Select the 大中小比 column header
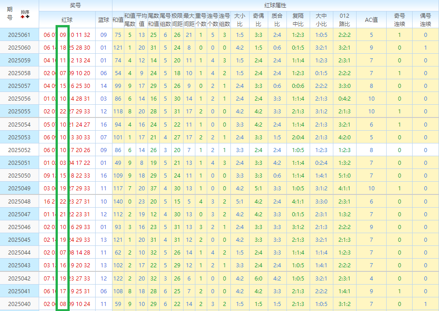This screenshot has width=439, height=311. [321, 20]
